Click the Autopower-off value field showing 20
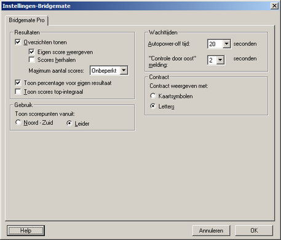 215,44
